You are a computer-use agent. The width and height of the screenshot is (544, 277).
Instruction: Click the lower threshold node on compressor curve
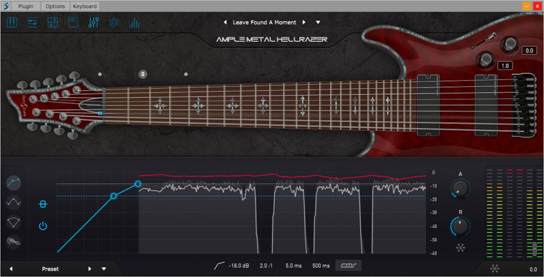coord(114,196)
